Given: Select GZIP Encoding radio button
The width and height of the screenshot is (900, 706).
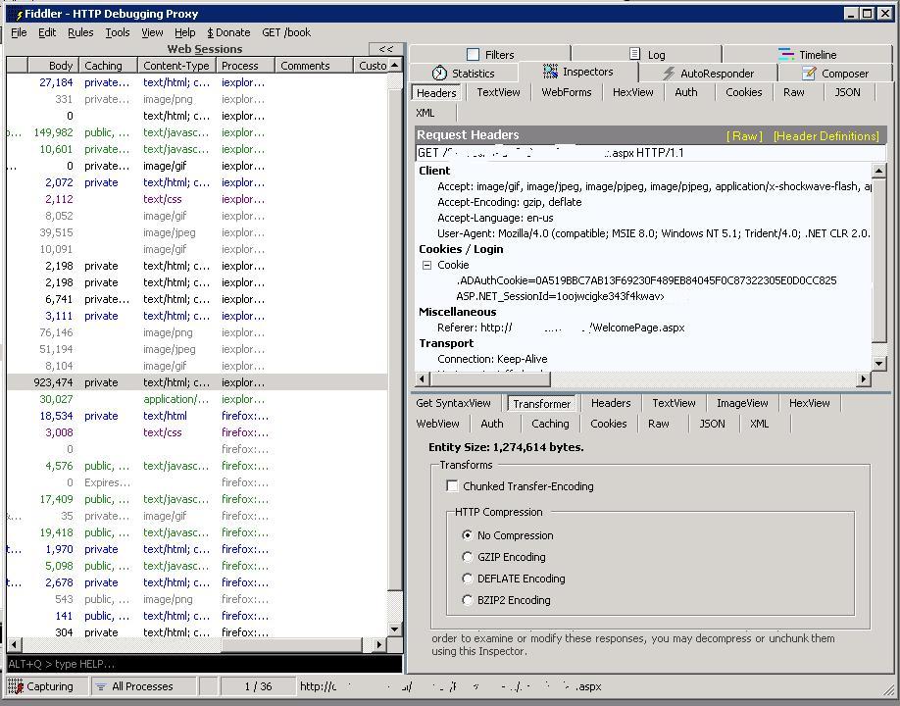Looking at the screenshot, I should pos(468,557).
